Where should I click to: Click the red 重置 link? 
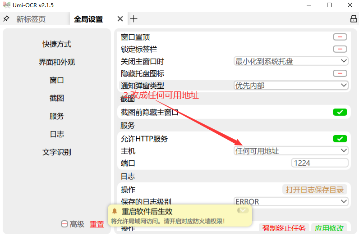97,224
